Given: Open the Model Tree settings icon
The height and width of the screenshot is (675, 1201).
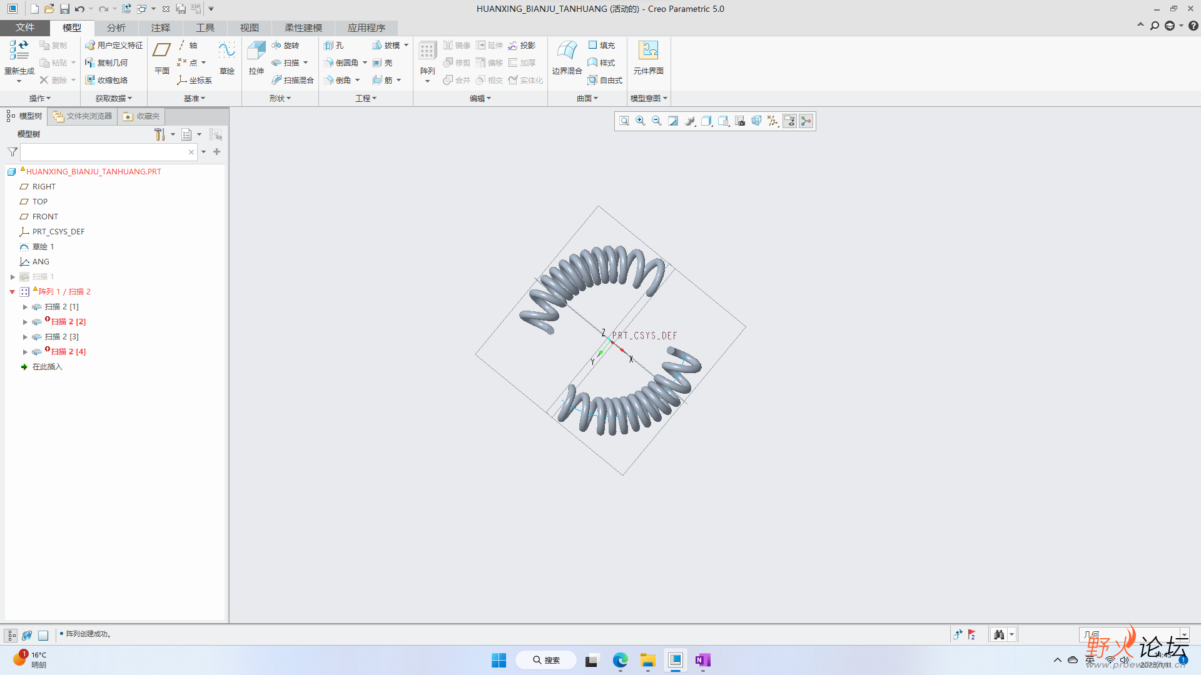Looking at the screenshot, I should [x=160, y=134].
